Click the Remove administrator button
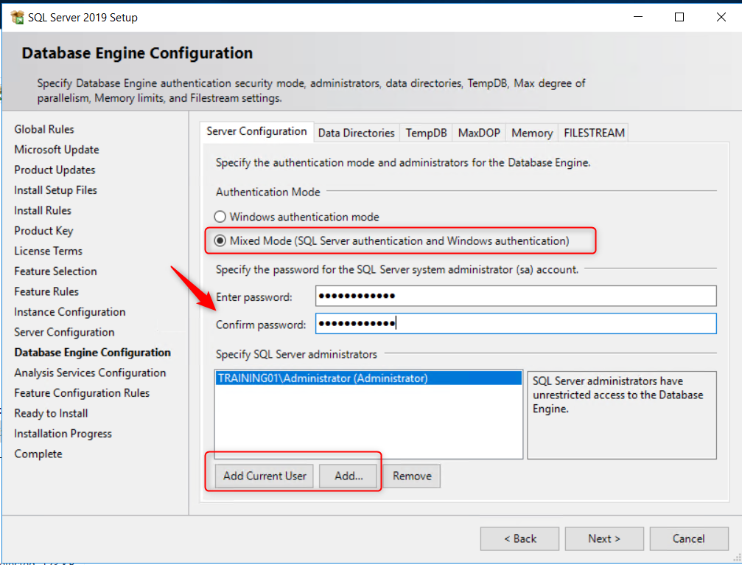 (x=412, y=476)
